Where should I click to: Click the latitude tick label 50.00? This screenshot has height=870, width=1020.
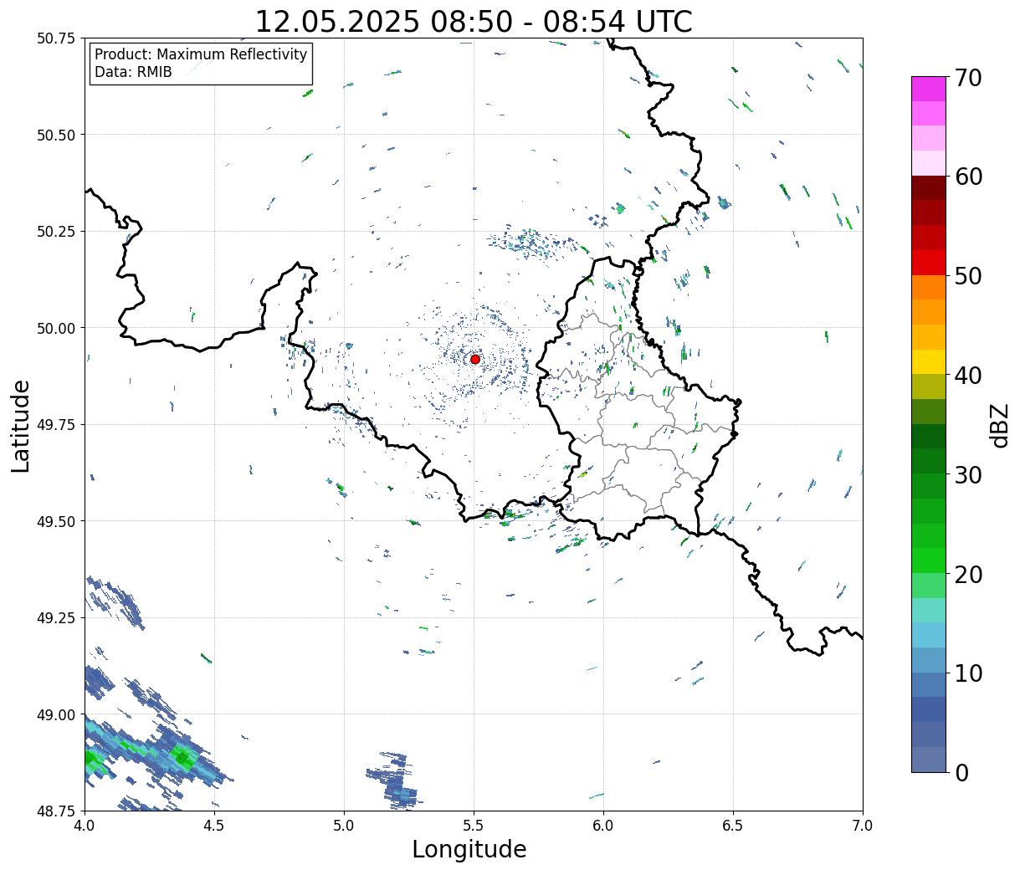[56, 328]
